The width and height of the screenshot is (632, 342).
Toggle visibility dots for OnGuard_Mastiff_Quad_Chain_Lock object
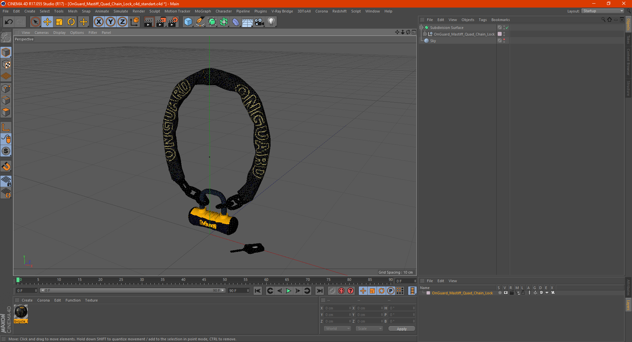coord(504,34)
